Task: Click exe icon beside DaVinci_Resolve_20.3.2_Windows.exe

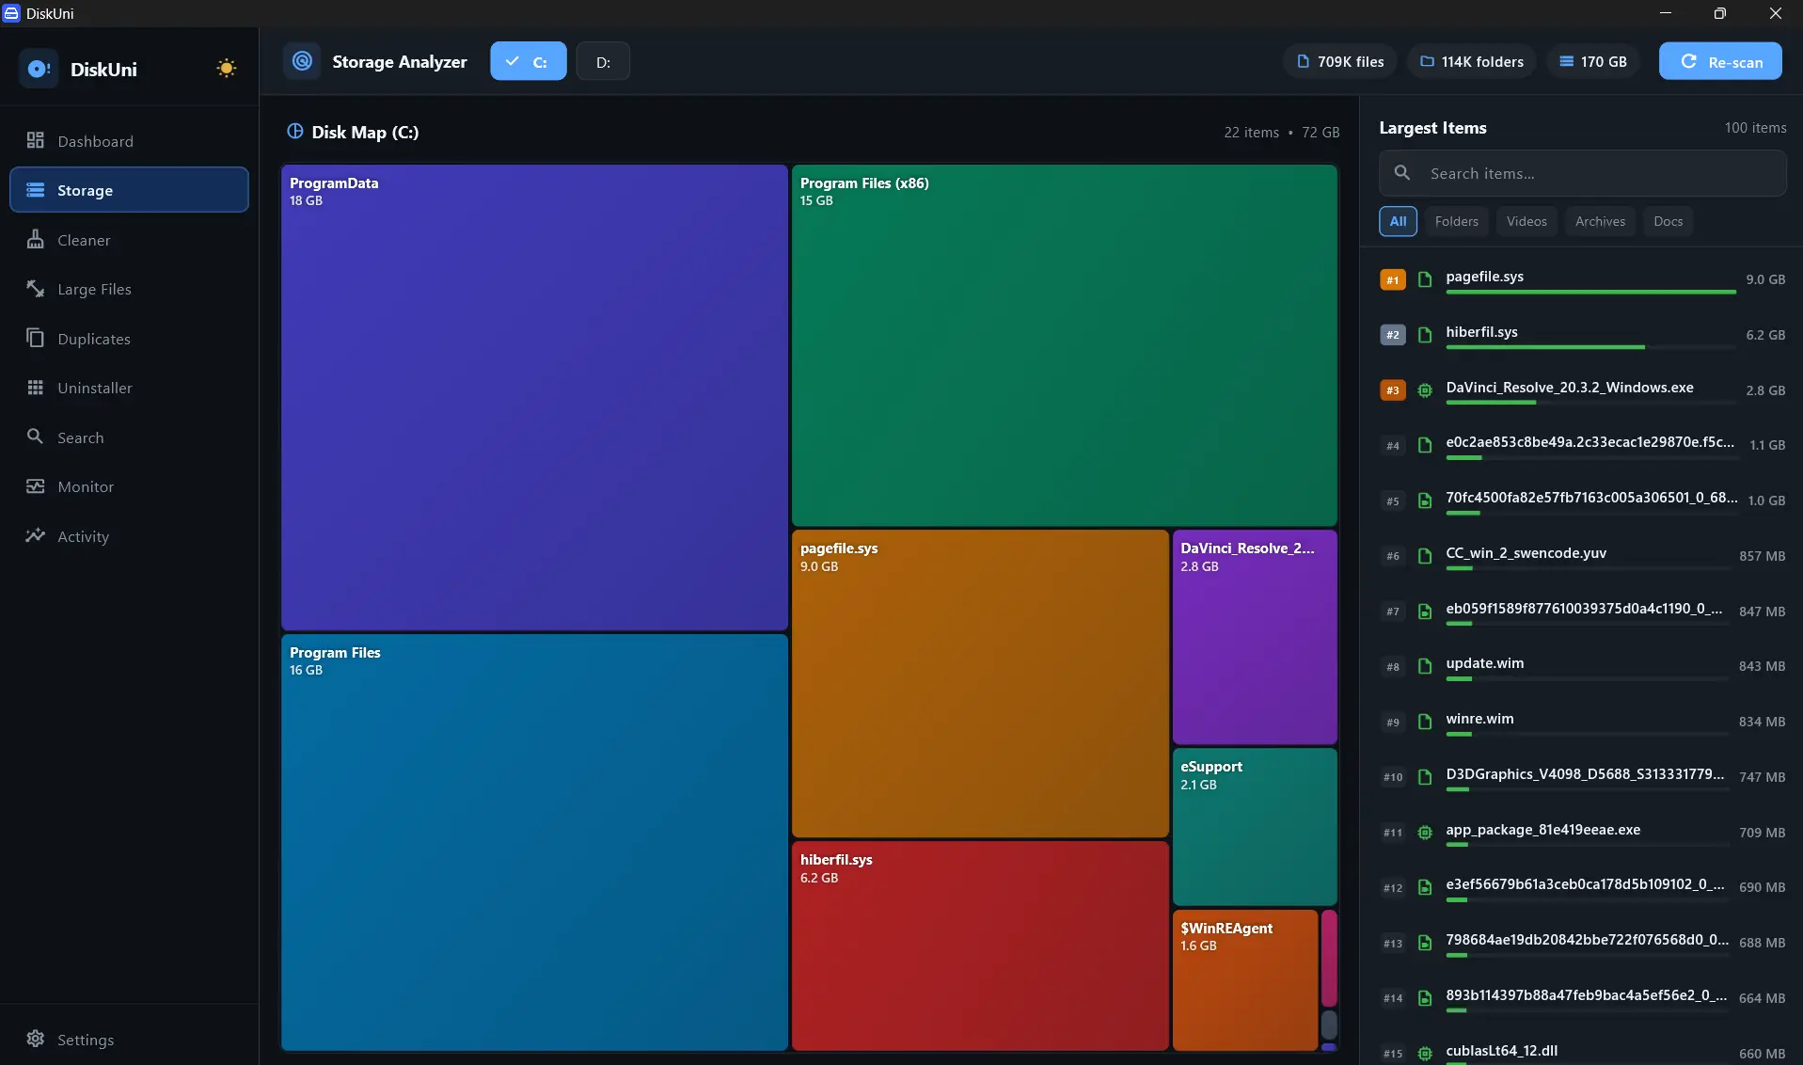Action: (1424, 390)
